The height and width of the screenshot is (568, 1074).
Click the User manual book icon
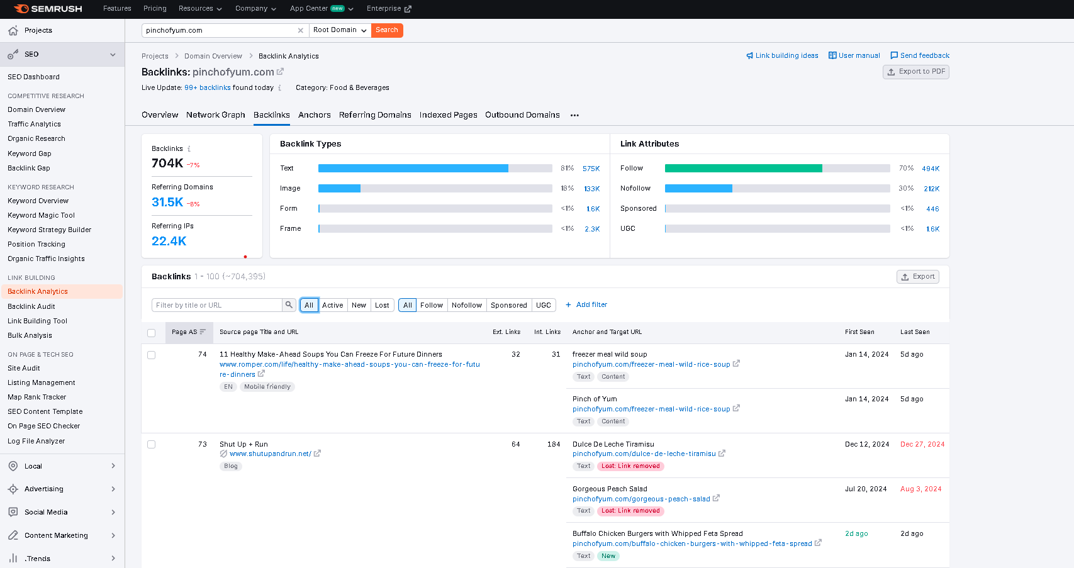coord(832,55)
